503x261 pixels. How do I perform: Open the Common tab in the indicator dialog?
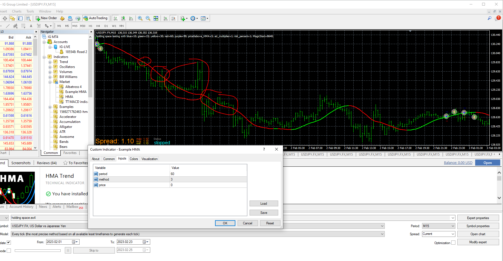coord(109,159)
